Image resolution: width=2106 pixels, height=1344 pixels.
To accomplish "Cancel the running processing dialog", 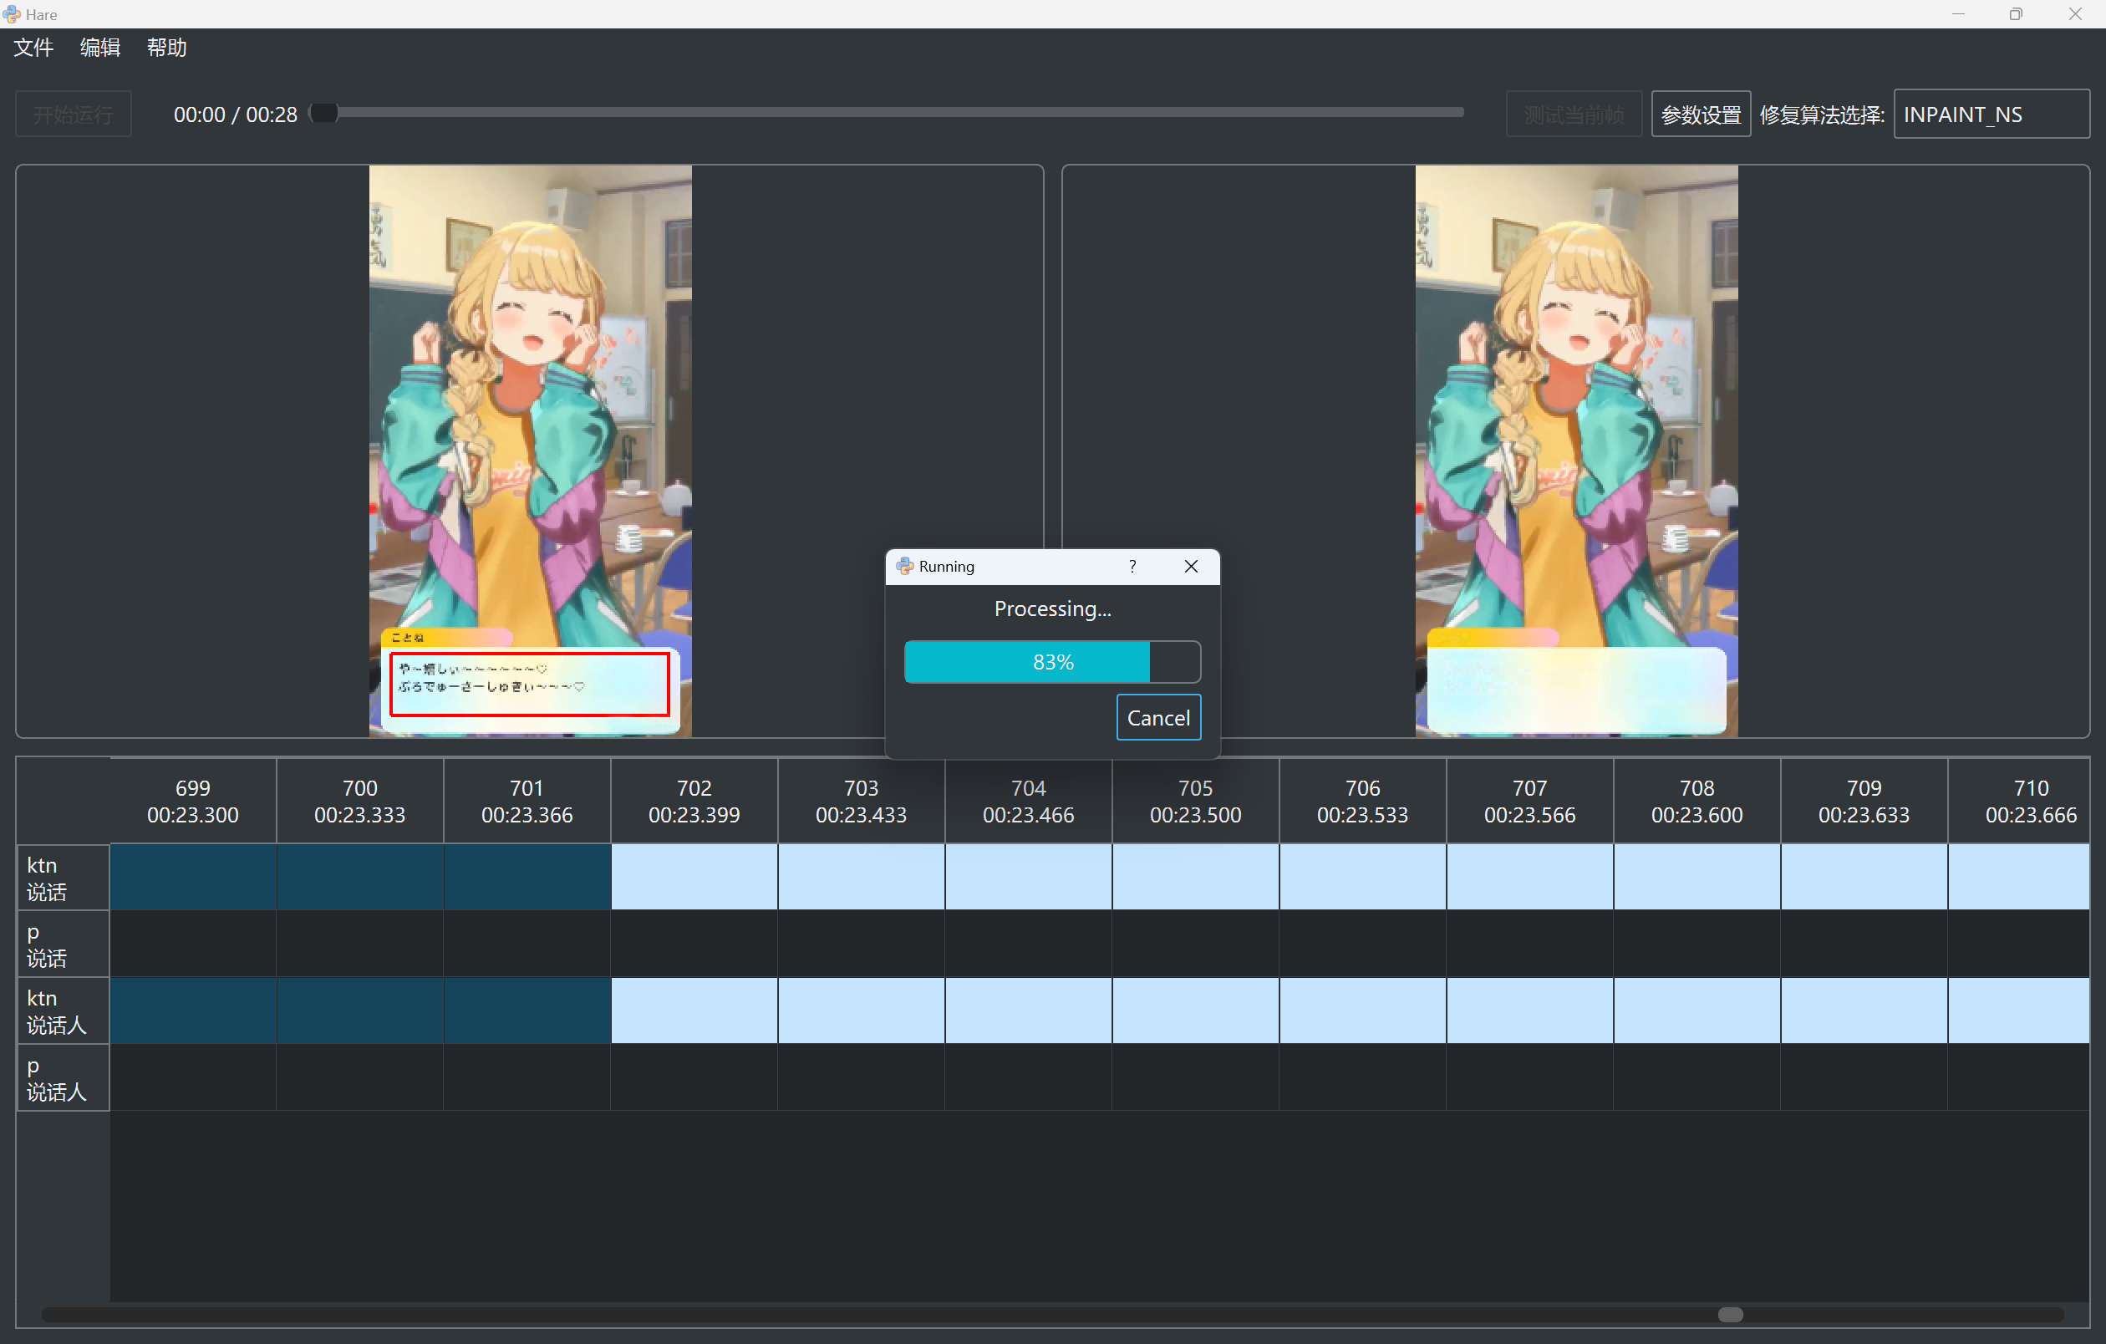I will [x=1157, y=717].
